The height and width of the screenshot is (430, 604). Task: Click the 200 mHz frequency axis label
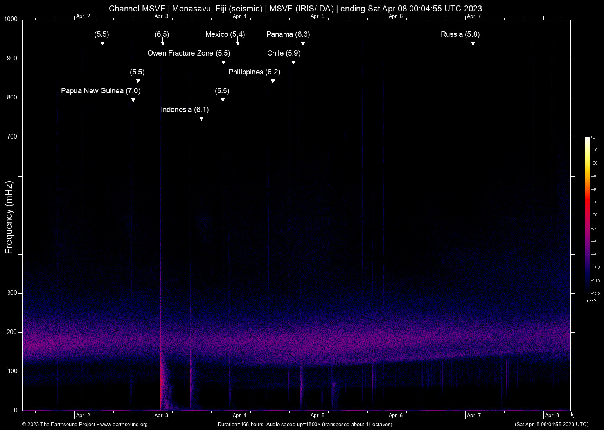pyautogui.click(x=12, y=332)
